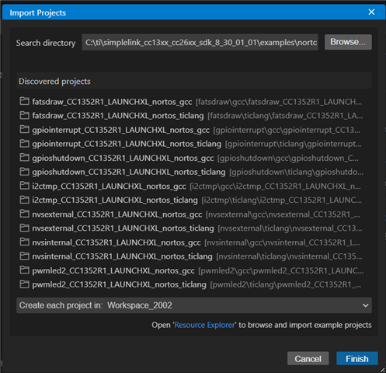This screenshot has height=373, width=386.
Task: Click the Search directory path field
Action: [200, 42]
